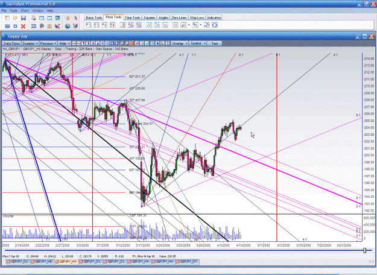The height and width of the screenshot is (275, 377).
Task: Open the Help menu
Action: point(50,11)
